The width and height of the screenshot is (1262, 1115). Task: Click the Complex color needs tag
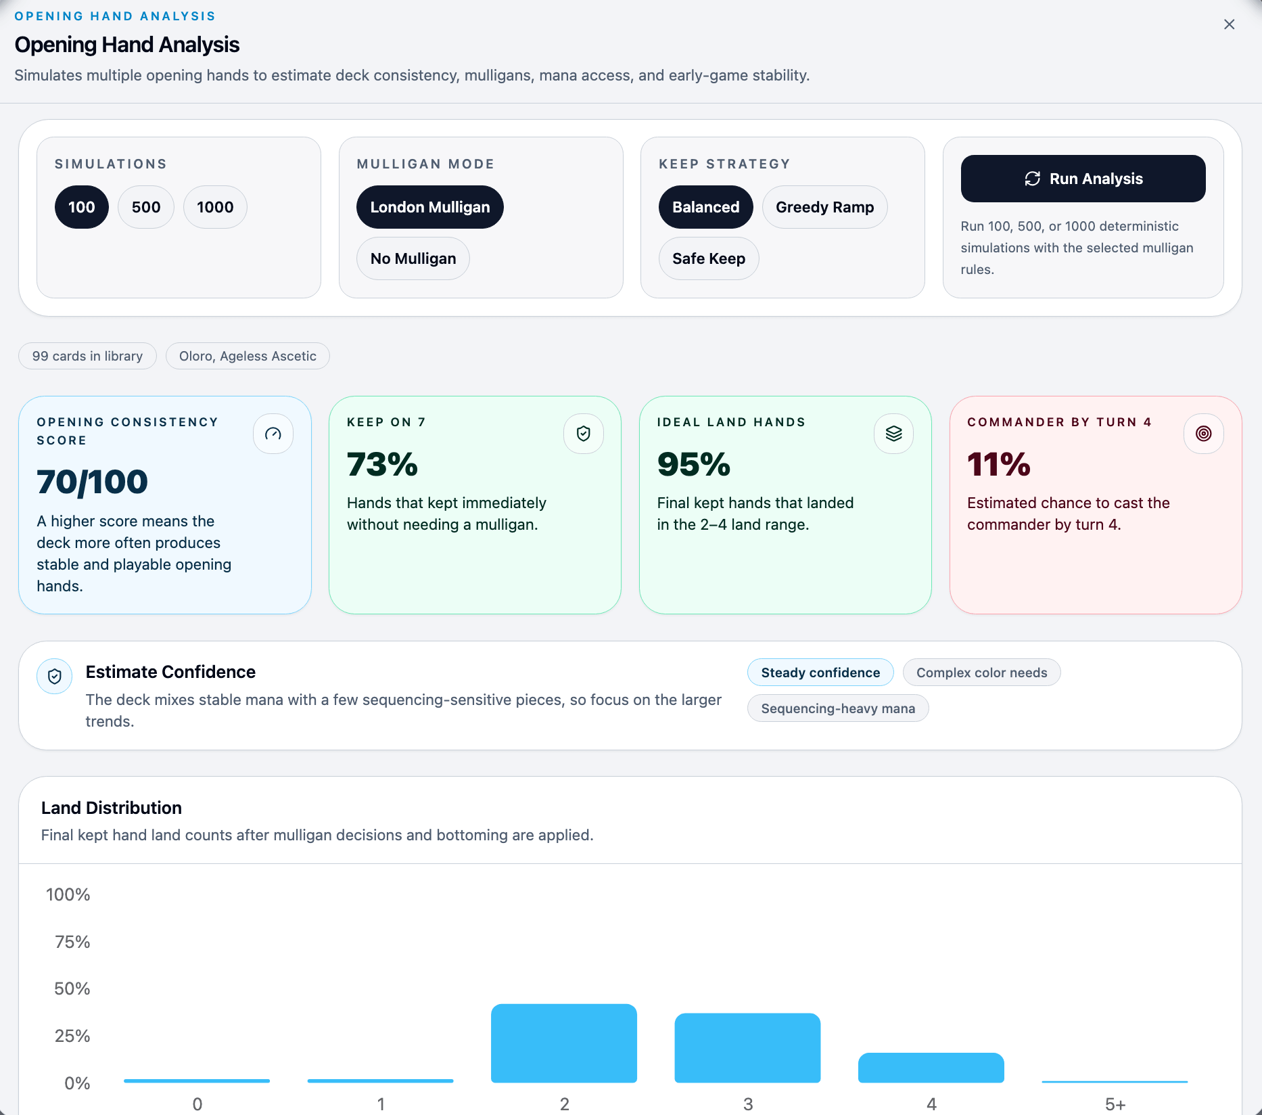(x=981, y=673)
